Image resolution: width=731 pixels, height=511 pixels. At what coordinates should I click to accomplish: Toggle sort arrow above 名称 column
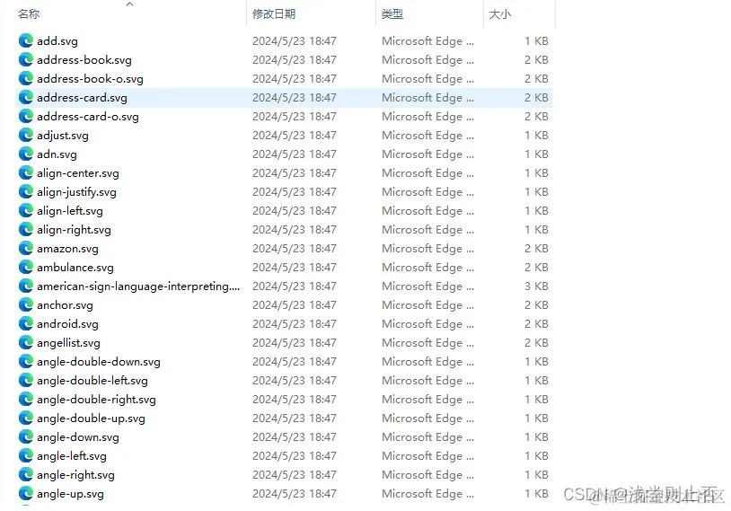click(x=130, y=4)
